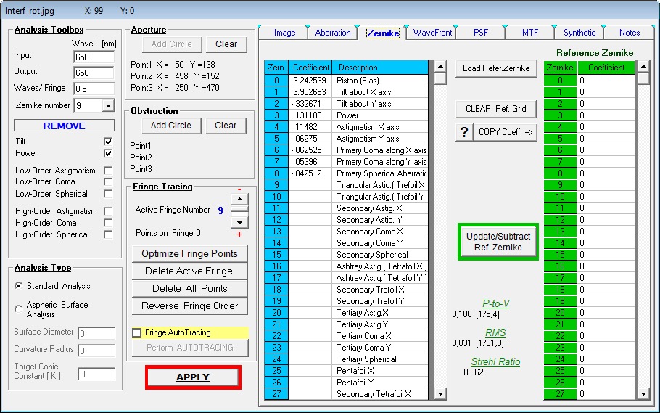Click the red APPLY button

(x=193, y=377)
